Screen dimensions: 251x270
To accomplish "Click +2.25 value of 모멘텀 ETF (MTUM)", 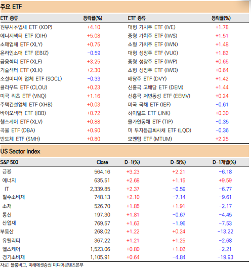I will click(222, 139).
